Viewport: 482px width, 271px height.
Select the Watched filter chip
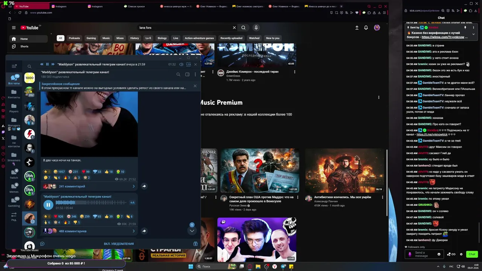click(254, 38)
